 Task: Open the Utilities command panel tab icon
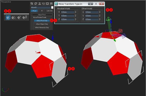coord(51,4)
